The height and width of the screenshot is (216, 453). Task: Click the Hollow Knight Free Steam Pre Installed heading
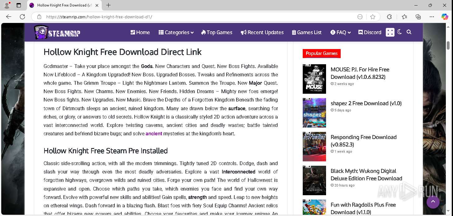(105, 151)
